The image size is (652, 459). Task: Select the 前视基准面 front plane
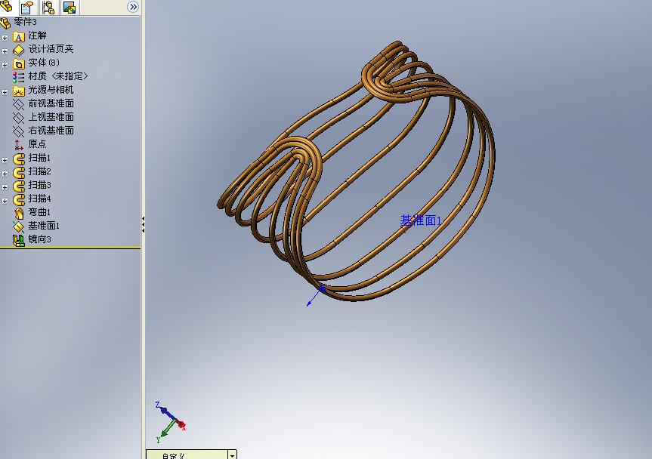(x=51, y=103)
